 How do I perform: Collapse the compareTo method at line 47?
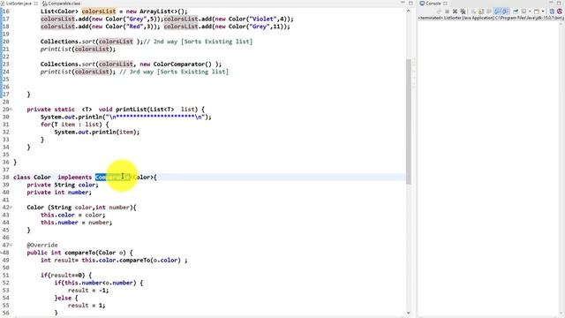coord(11,245)
